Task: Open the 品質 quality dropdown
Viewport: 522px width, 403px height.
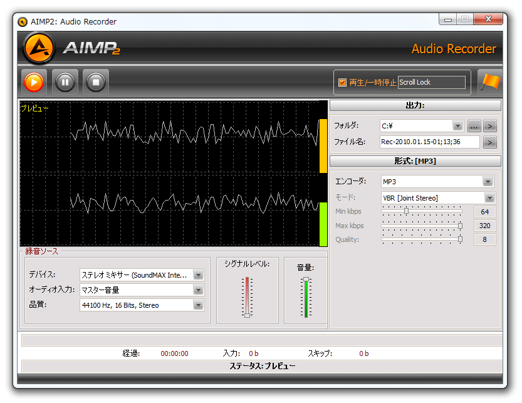Action: click(198, 305)
